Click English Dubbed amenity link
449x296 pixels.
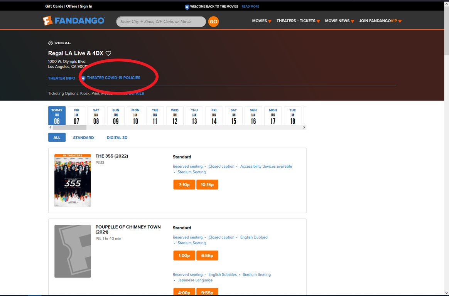(x=254, y=237)
